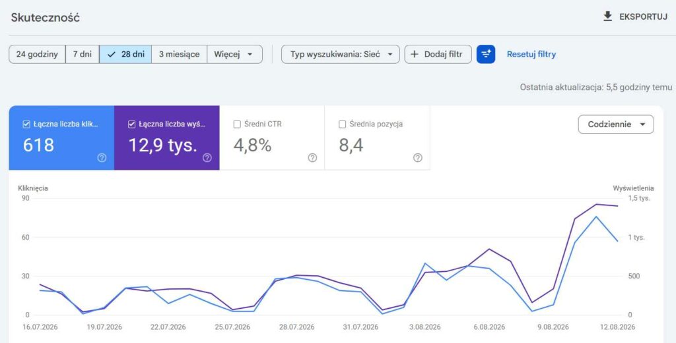Enable the Średnia pozycja checkbox
This screenshot has height=343, width=676.
pos(343,124)
